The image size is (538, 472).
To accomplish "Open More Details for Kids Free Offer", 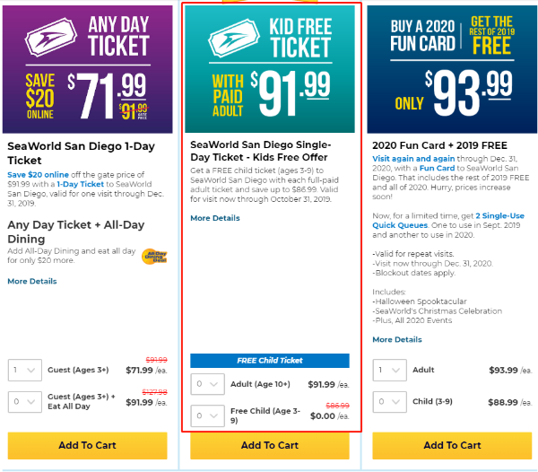I will [x=215, y=218].
